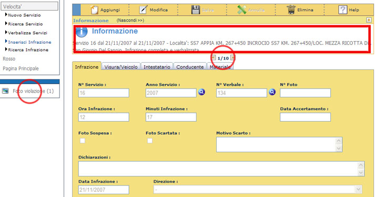Click the Data Accertamento field

coord(305,117)
